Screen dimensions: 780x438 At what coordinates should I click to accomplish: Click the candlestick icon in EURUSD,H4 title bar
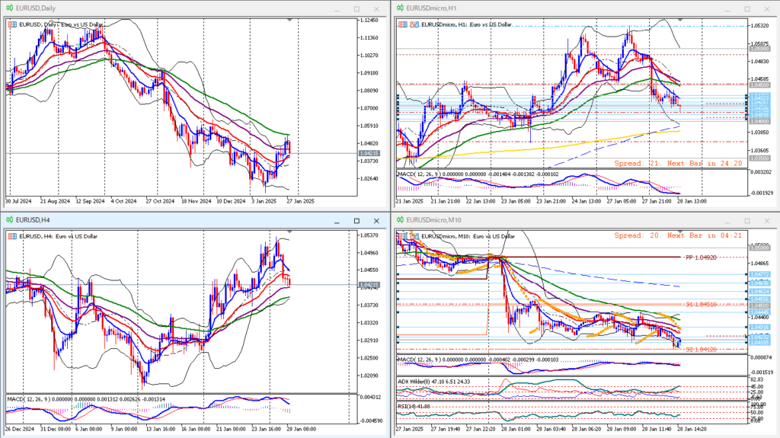[9, 220]
